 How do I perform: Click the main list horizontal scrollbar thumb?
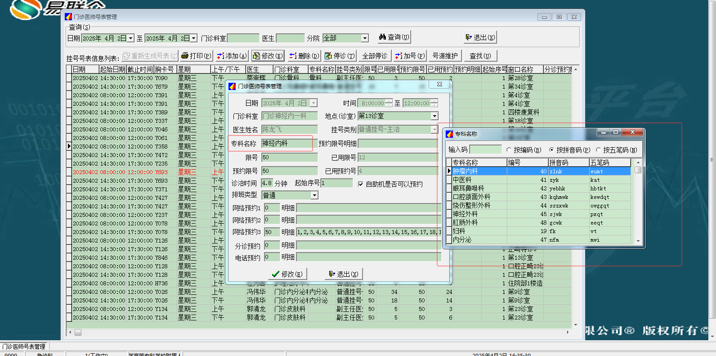point(78,333)
